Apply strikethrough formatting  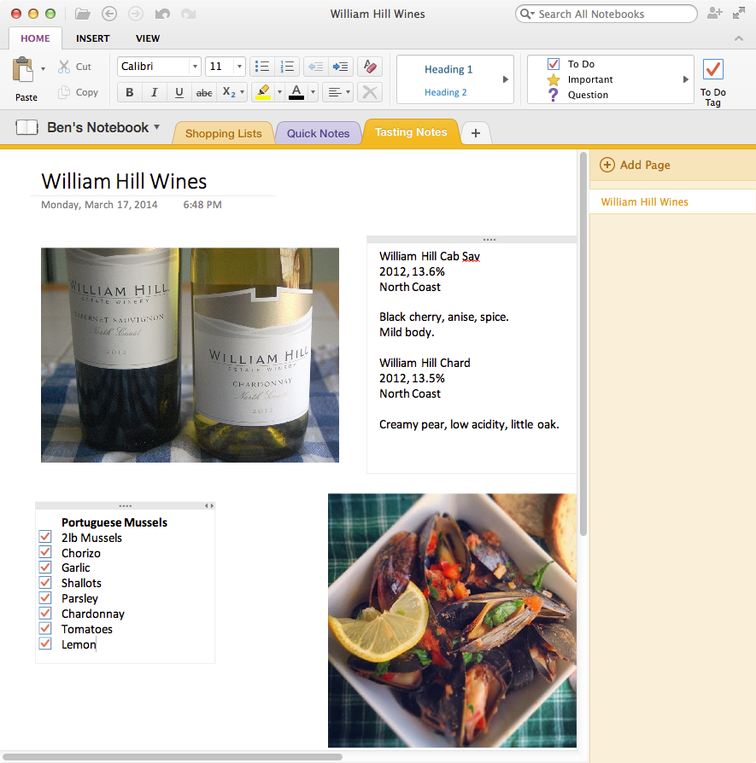(204, 92)
